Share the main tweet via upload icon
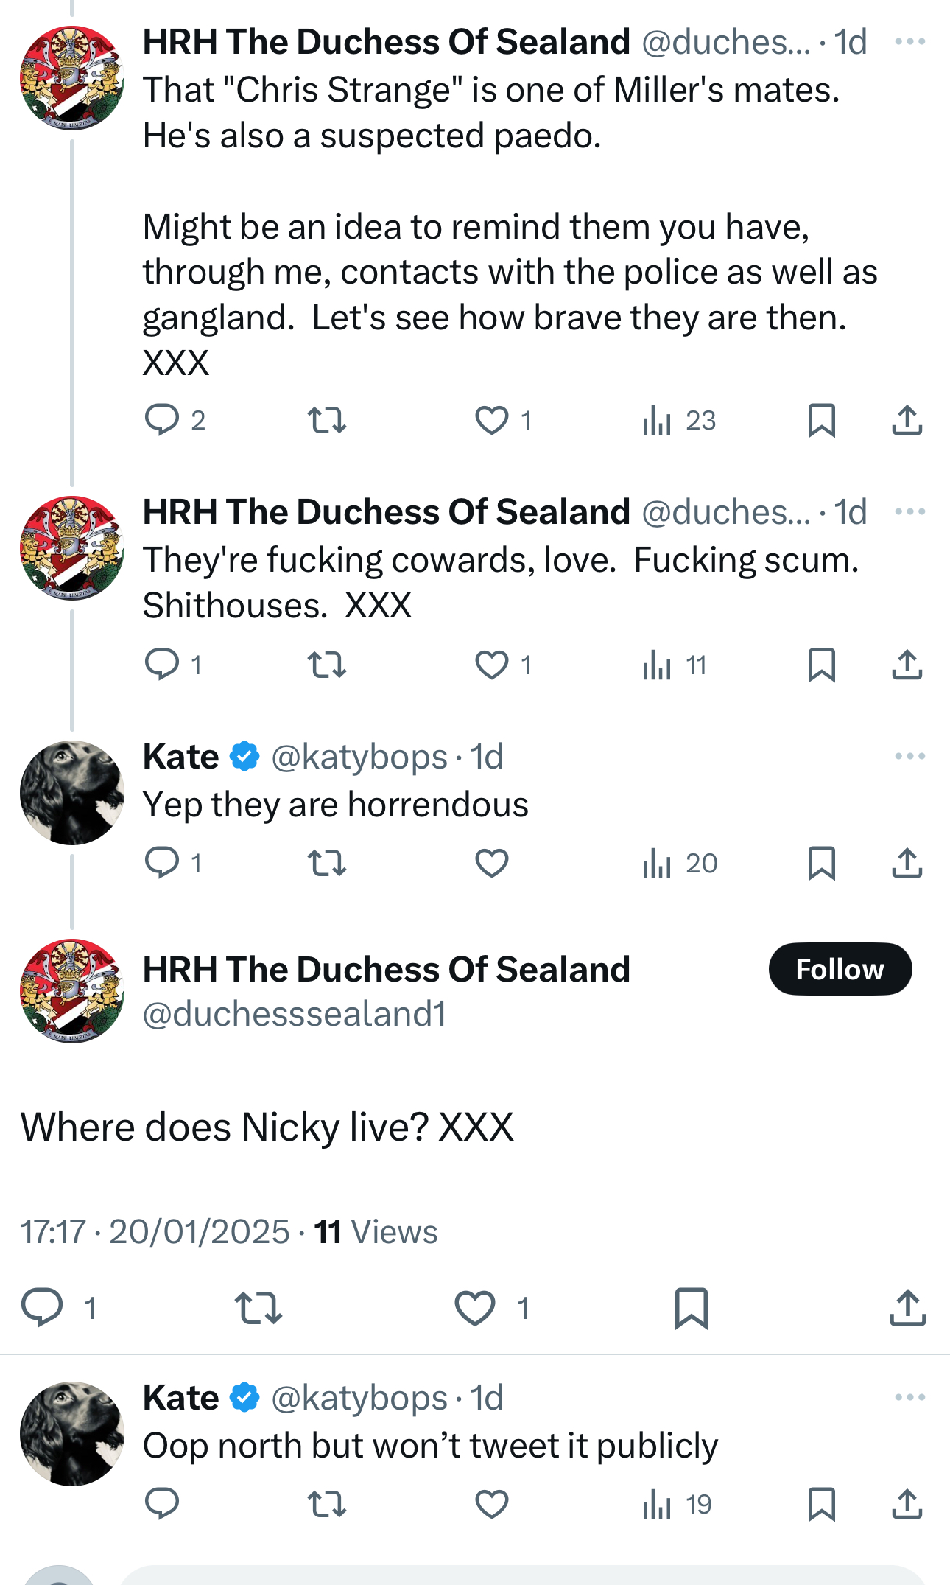This screenshot has height=1585, width=950. (x=907, y=1308)
